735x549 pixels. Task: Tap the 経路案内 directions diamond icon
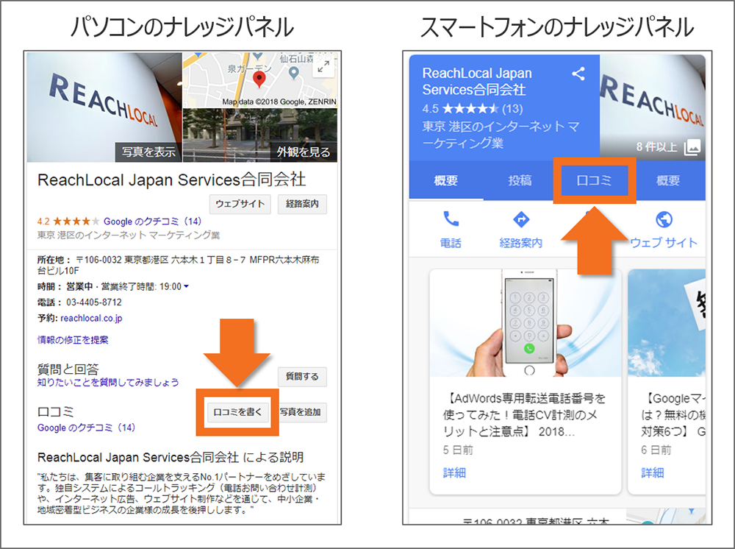521,219
